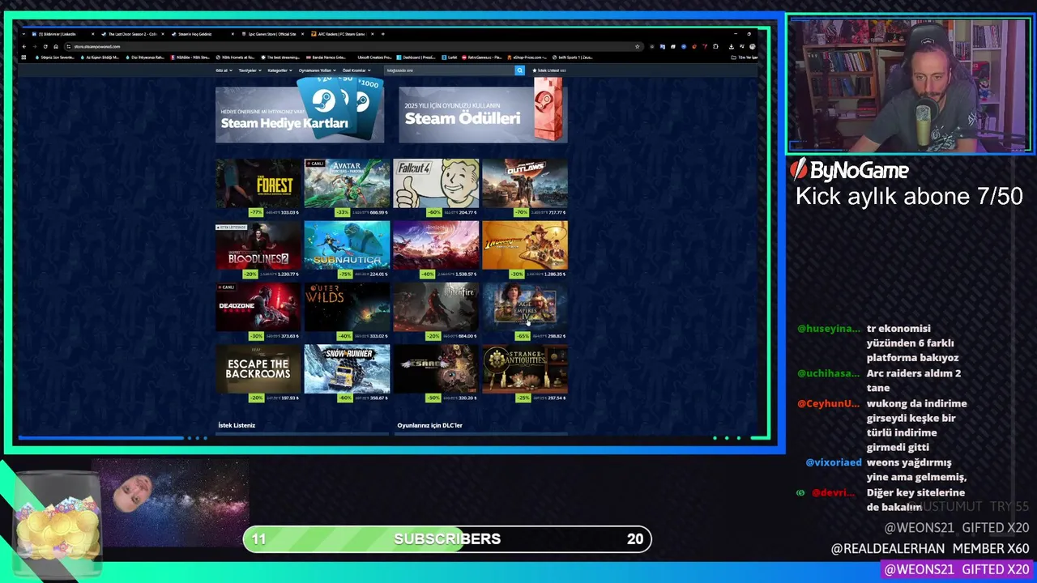1037x583 pixels.
Task: Open the Subnautica game card
Action: (347, 249)
